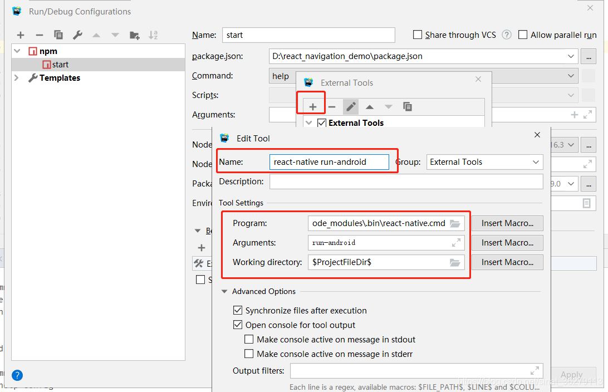The width and height of the screenshot is (608, 392).
Task: Enable Make console active on stdout
Action: [249, 339]
